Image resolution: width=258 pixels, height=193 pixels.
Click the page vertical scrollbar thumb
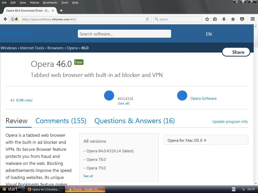tap(256, 38)
